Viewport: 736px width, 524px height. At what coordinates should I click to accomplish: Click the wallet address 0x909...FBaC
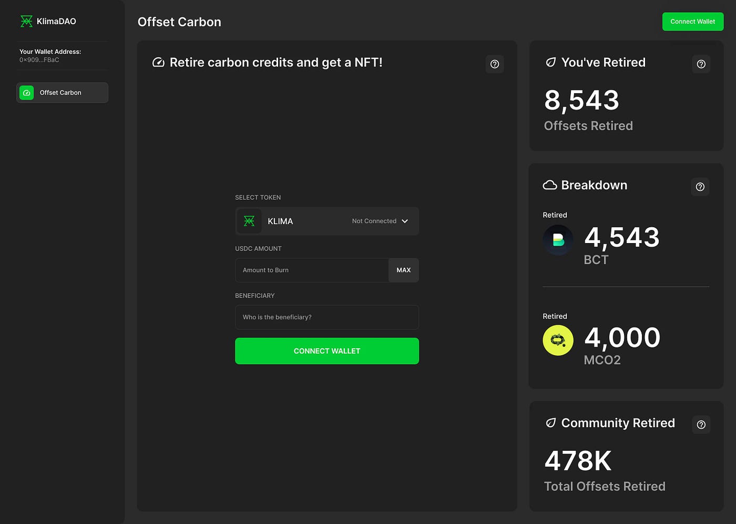[x=39, y=60]
